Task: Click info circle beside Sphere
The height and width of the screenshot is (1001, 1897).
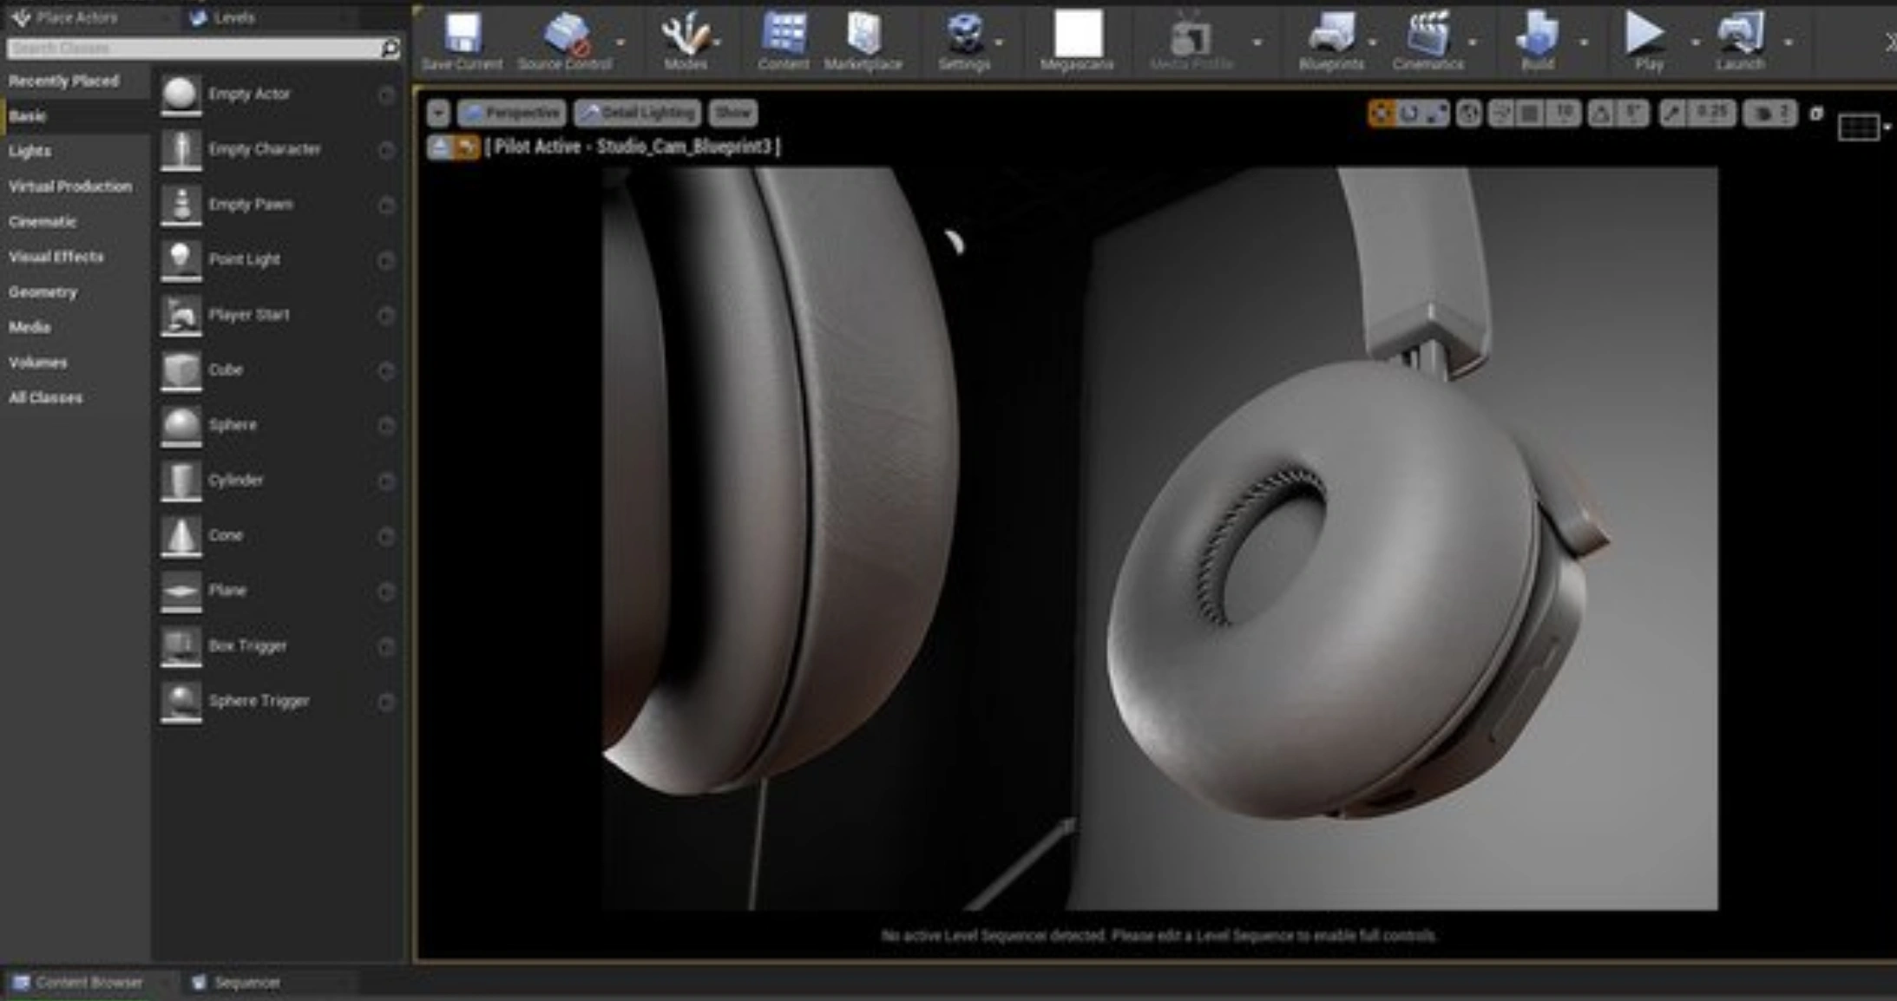Action: tap(386, 425)
